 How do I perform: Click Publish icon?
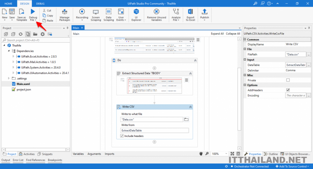pos(204,12)
